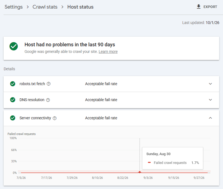Click the 8/10/26 x-axis date

pyautogui.click(x=97, y=178)
